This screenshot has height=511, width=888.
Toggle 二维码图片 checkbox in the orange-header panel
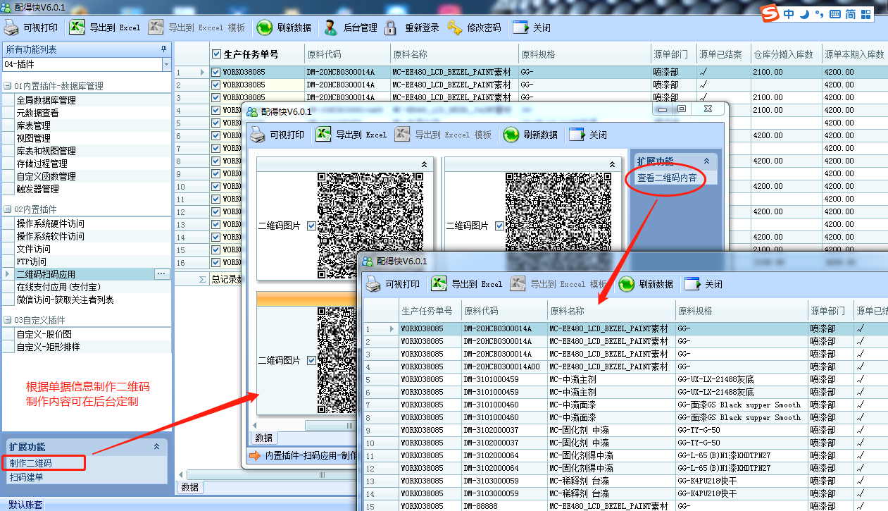click(x=312, y=360)
